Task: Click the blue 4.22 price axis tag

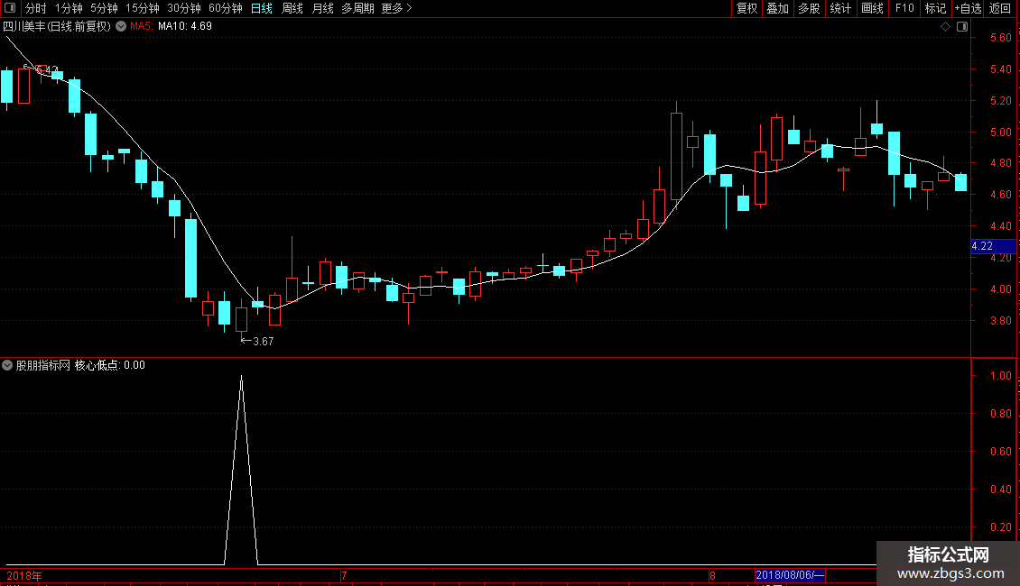Action: [993, 246]
